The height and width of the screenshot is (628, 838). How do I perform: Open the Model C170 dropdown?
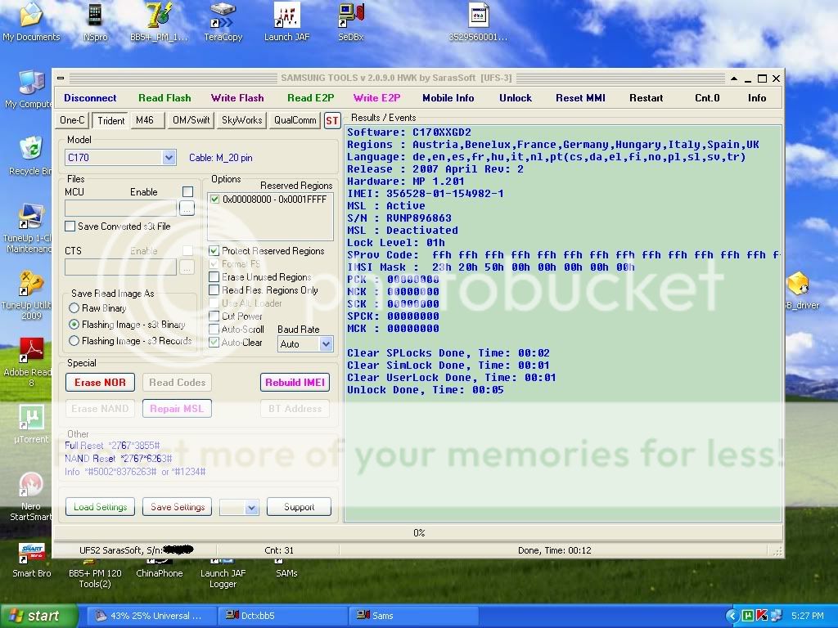point(169,158)
